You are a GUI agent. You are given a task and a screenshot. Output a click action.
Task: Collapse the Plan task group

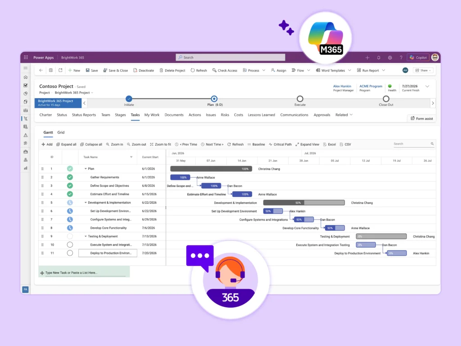click(x=86, y=169)
